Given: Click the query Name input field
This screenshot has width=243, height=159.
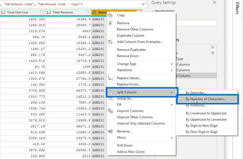Looking at the screenshot, I should coord(196,23).
